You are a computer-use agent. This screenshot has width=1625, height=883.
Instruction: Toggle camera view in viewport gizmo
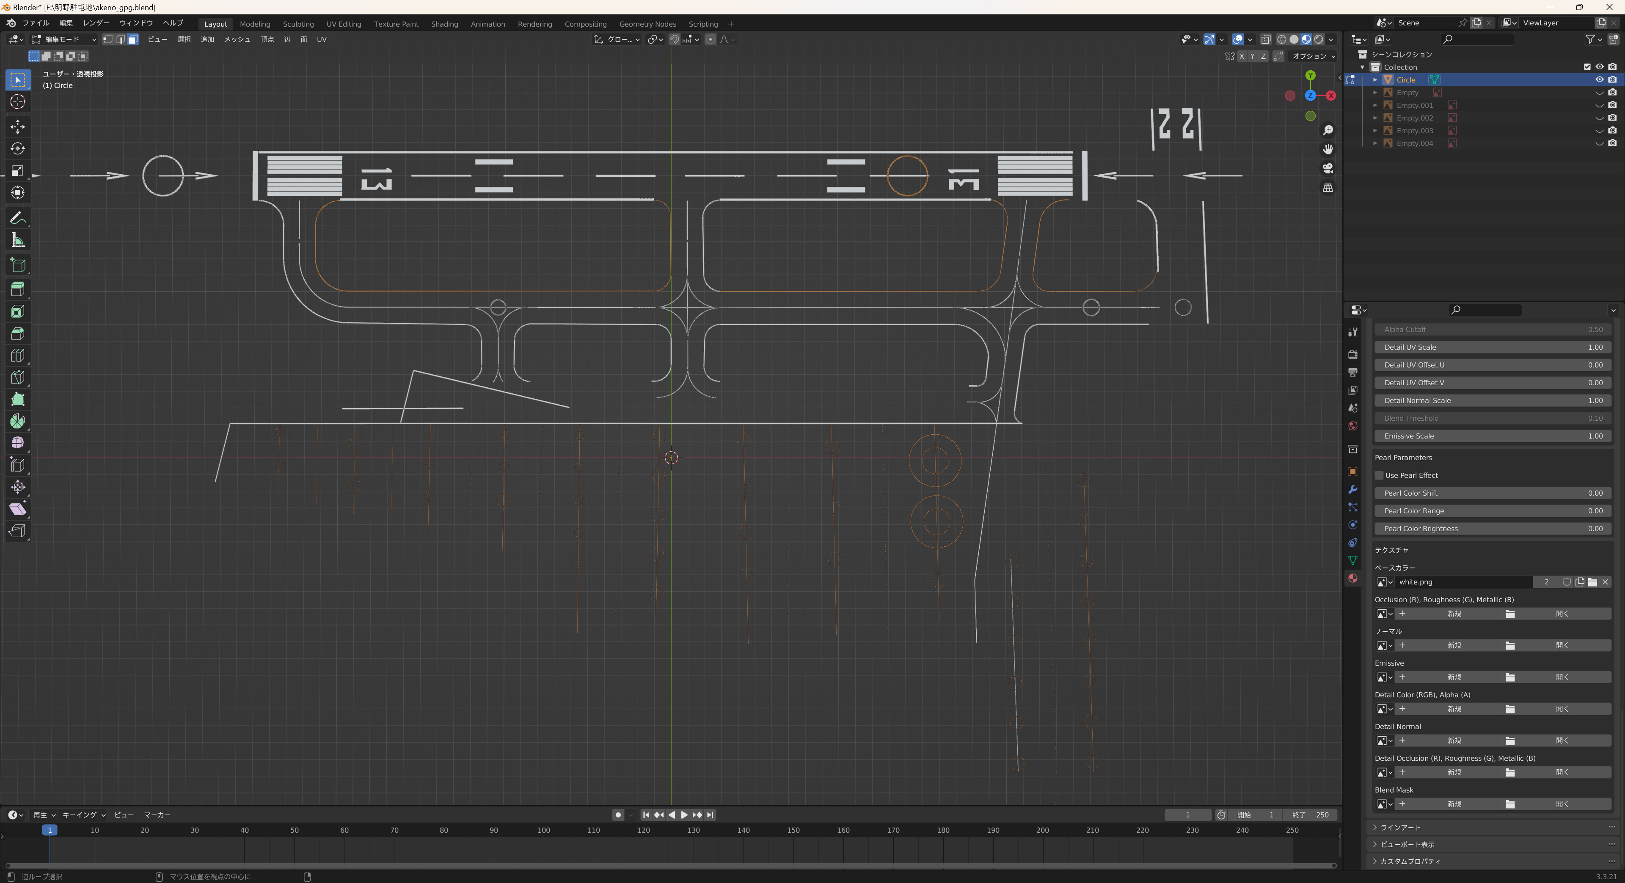pos(1328,168)
